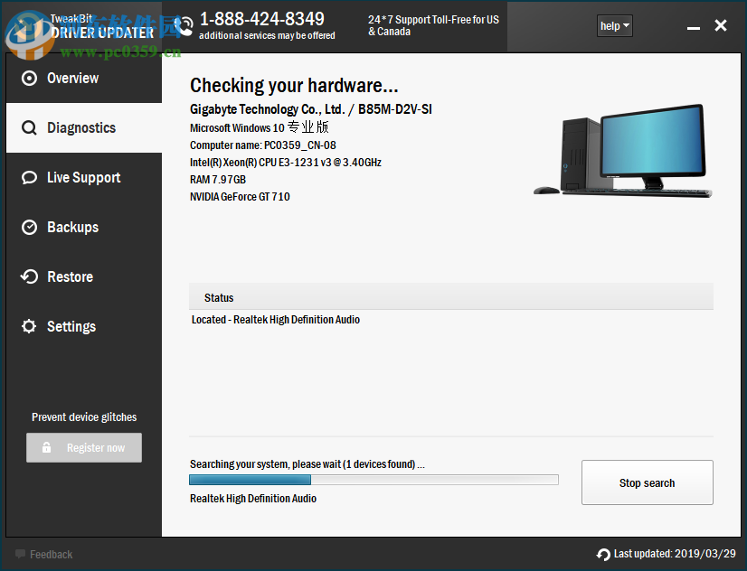This screenshot has width=747, height=571.
Task: Switch to the Overview tab
Action: click(x=73, y=78)
